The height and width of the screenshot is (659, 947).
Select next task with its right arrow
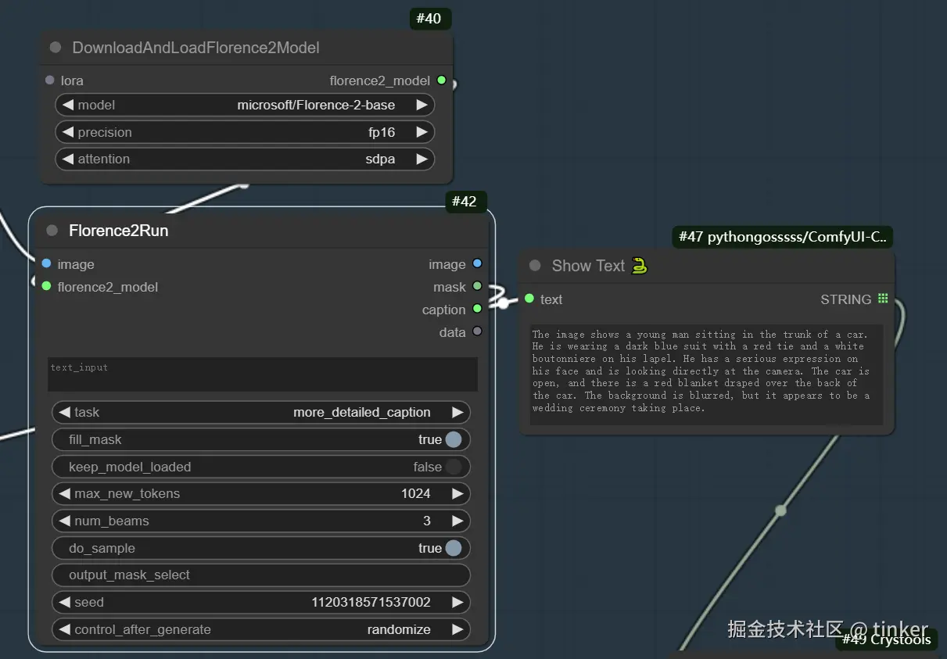[457, 412]
